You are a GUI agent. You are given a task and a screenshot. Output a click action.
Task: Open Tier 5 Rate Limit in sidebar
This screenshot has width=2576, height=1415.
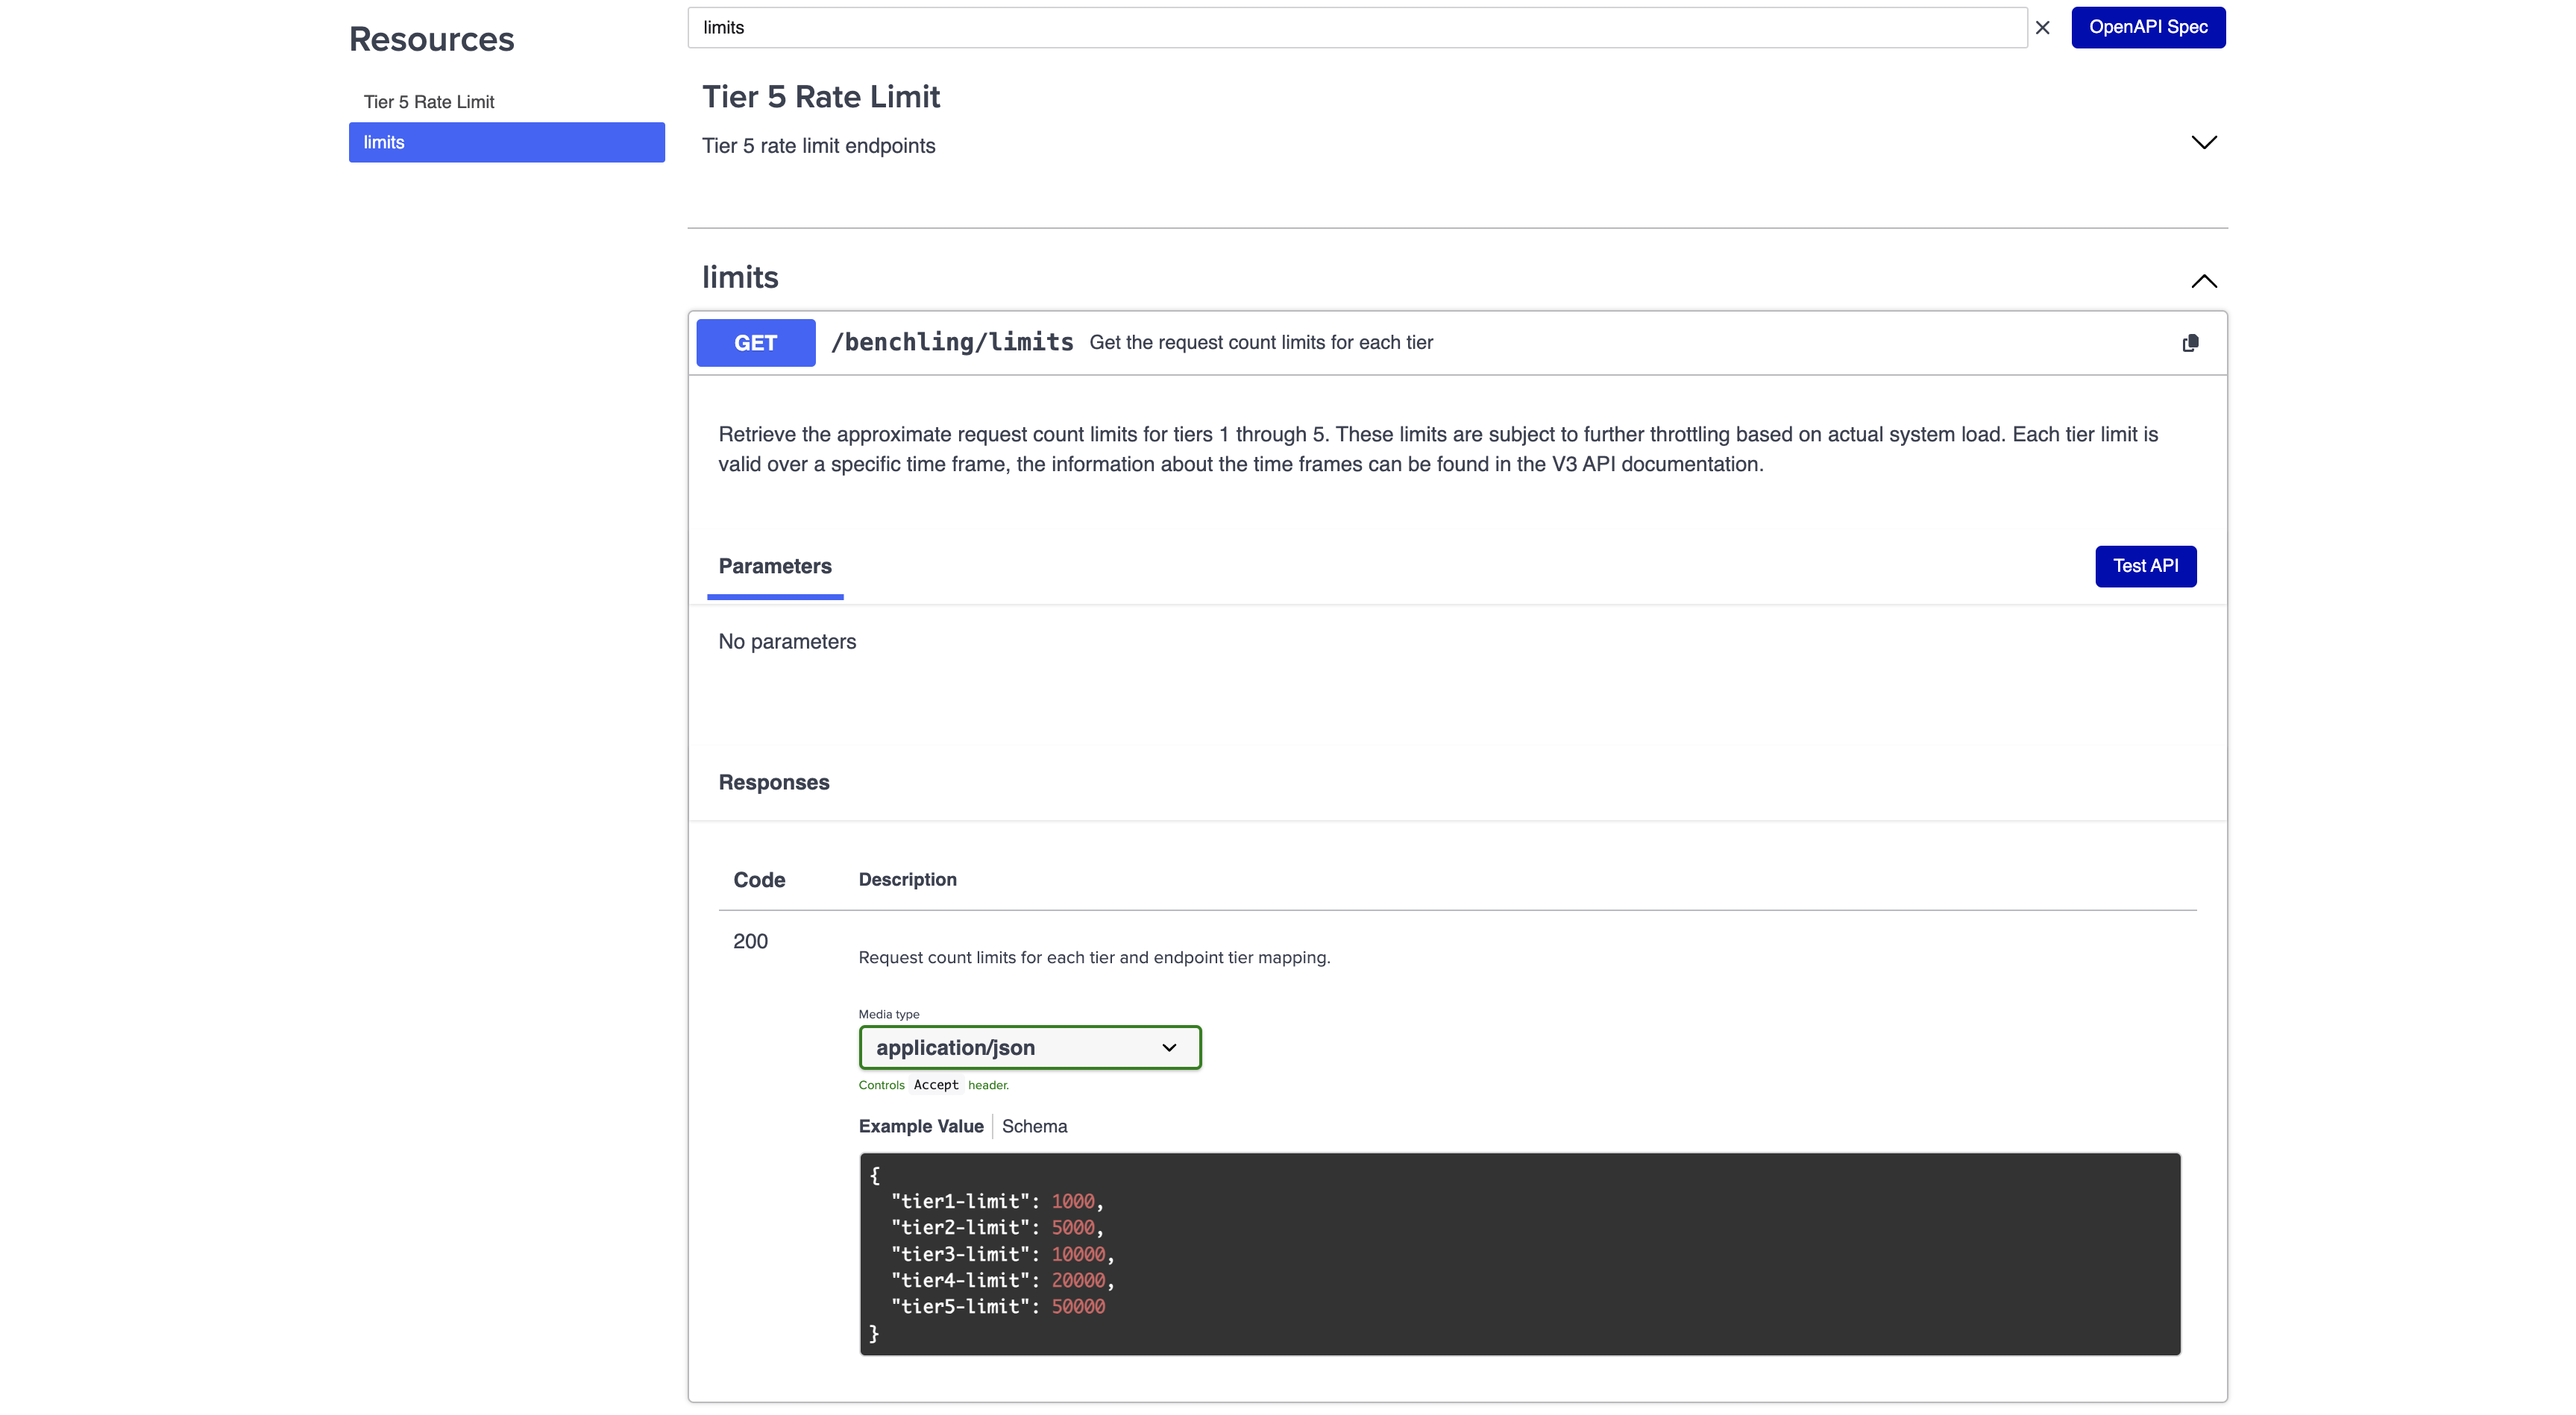(429, 102)
